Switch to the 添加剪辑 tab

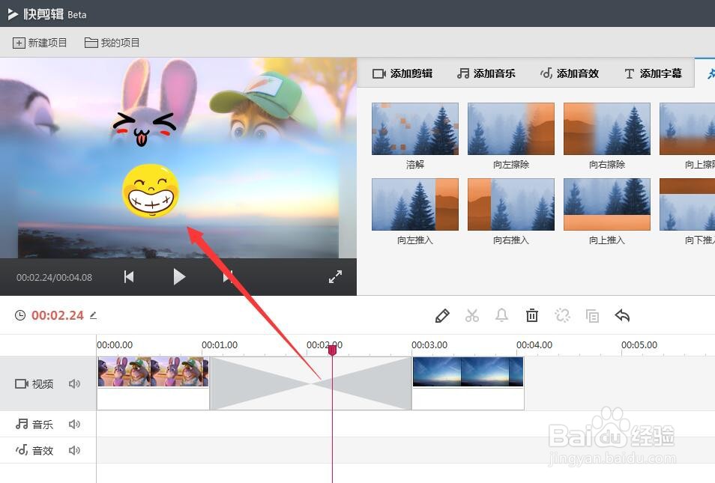pyautogui.click(x=402, y=73)
